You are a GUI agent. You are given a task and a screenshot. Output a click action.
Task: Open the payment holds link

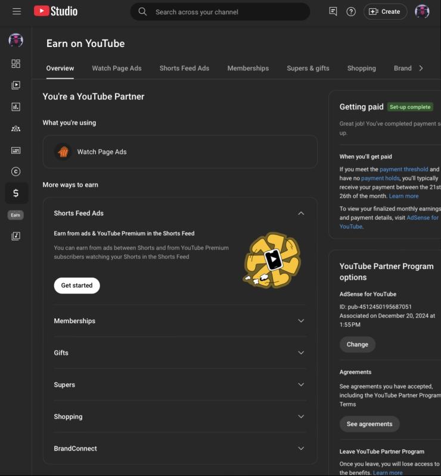point(380,178)
